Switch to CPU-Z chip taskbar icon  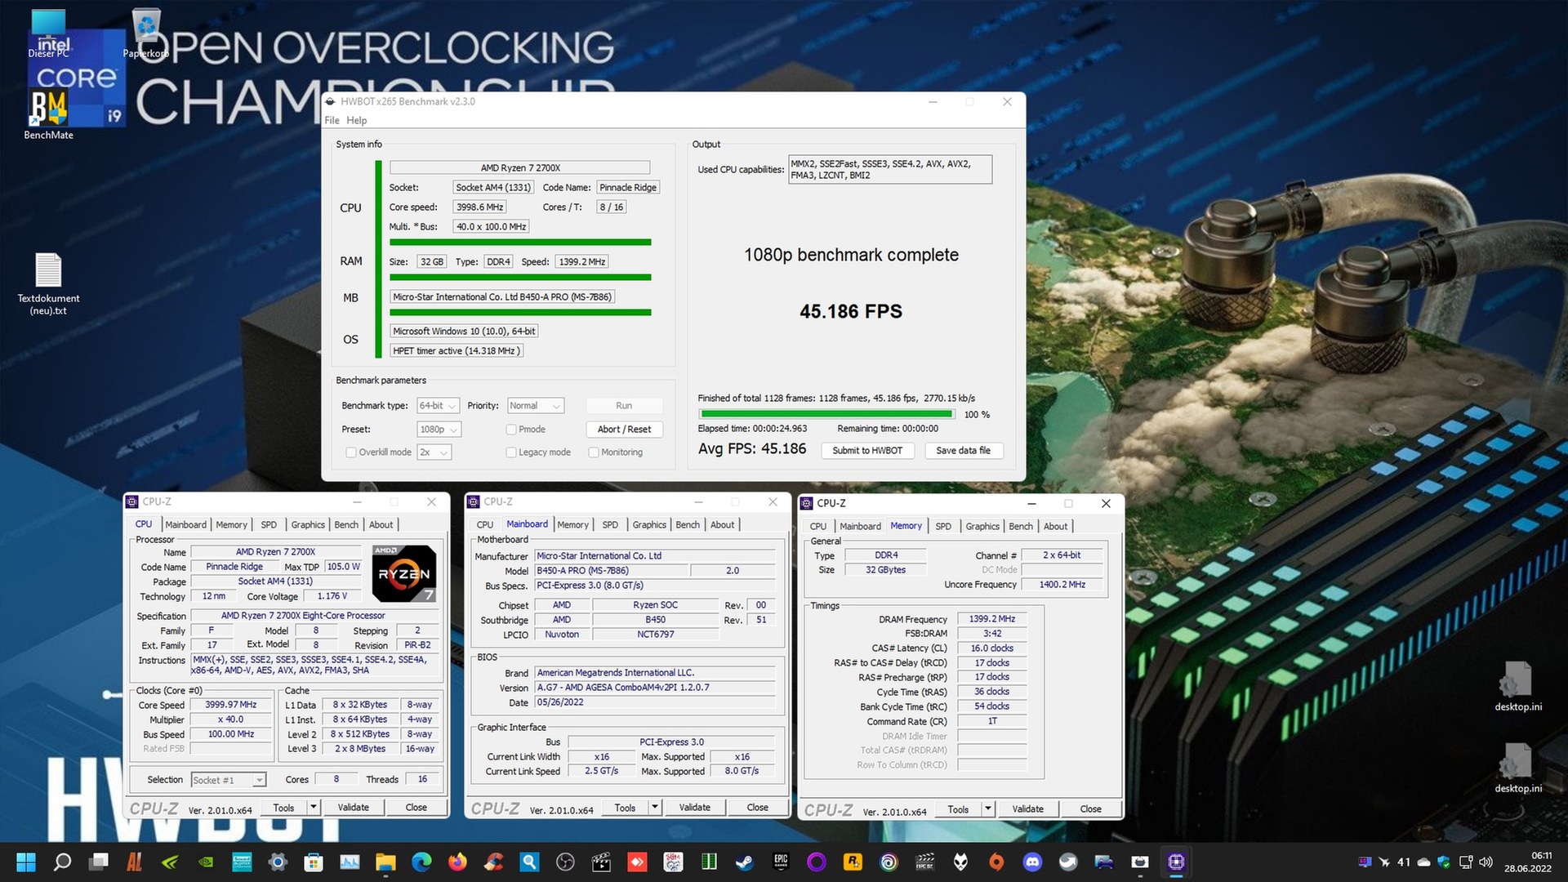(1176, 862)
